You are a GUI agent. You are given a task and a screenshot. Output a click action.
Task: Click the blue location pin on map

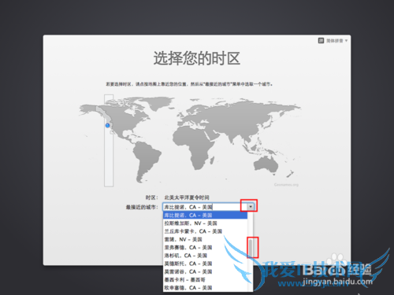pos(107,125)
